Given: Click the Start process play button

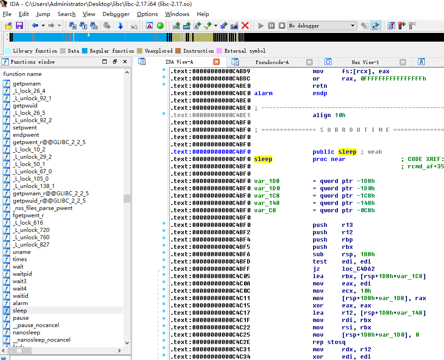Looking at the screenshot, I should pos(261,26).
